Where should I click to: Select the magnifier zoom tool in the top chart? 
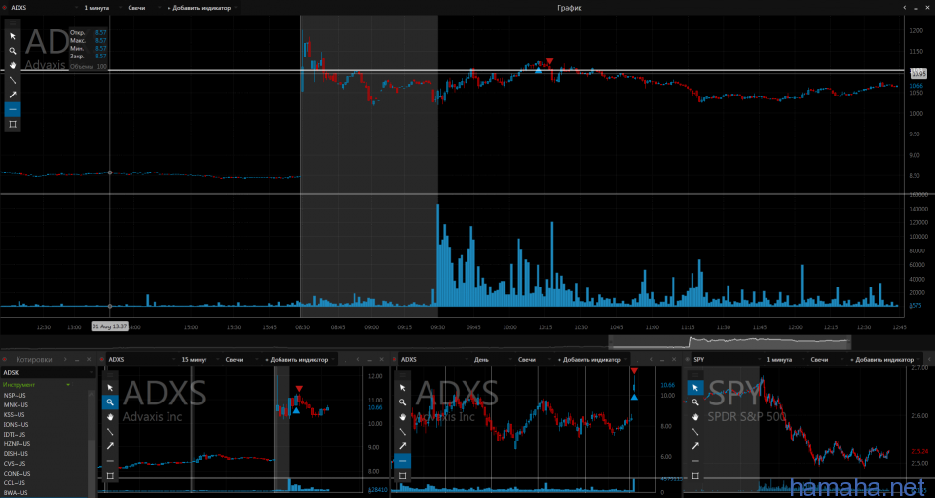coord(13,51)
